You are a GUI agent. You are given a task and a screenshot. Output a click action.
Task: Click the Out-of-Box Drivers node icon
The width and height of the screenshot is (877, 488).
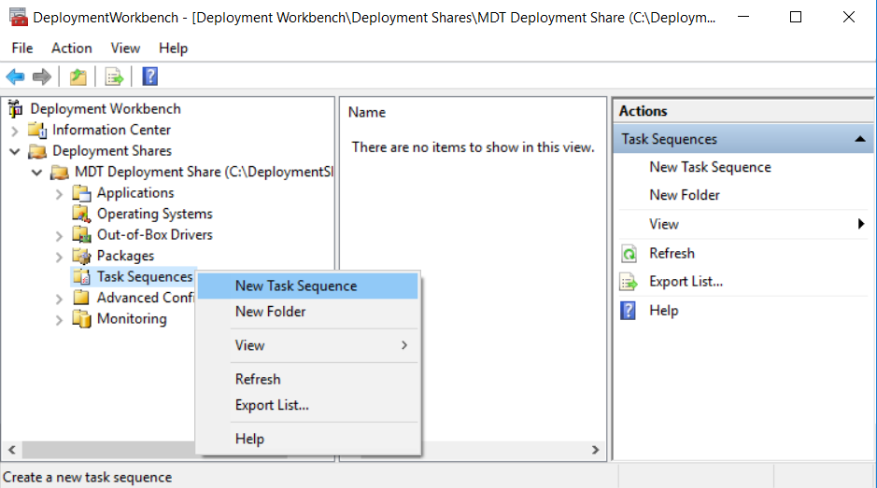tap(81, 235)
